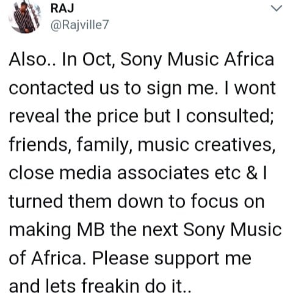Tap the line "close media associates etc & I"
The width and height of the screenshot is (293, 293).
[138, 173]
